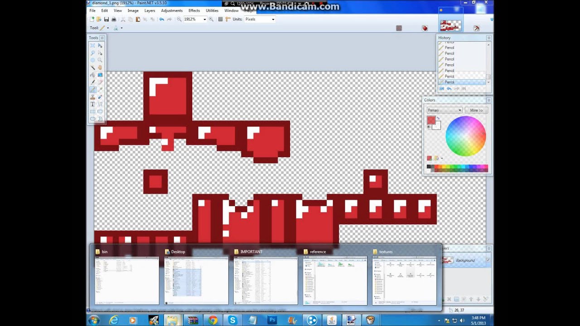Select the Color Picker eyedropper tool
580x326 pixels.
100,90
